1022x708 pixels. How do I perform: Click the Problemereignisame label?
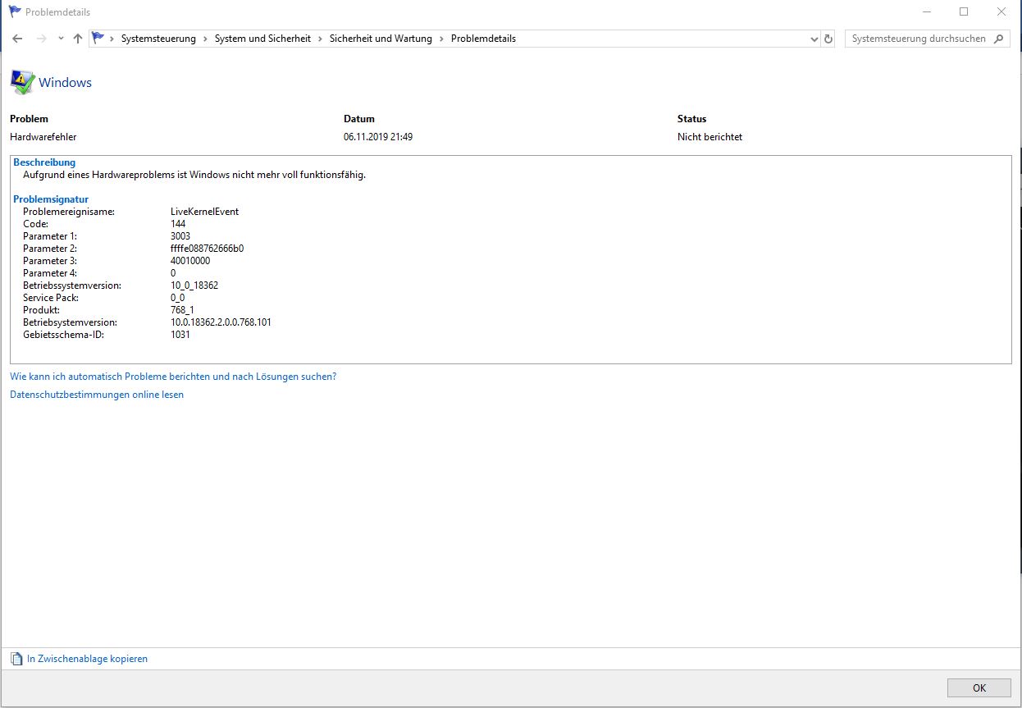point(69,212)
